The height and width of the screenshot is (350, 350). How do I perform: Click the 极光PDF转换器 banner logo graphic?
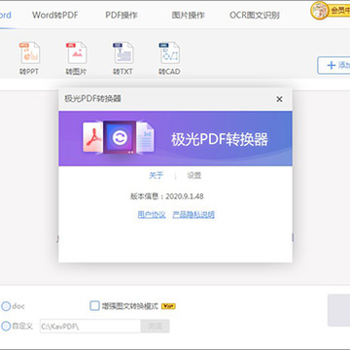point(119,137)
